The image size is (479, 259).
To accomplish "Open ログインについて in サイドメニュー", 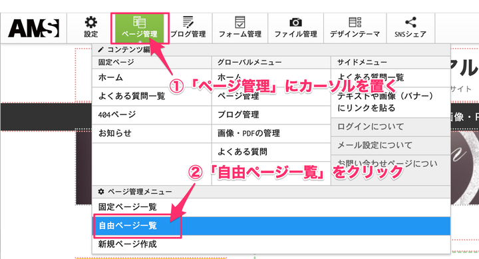I will [391, 127].
